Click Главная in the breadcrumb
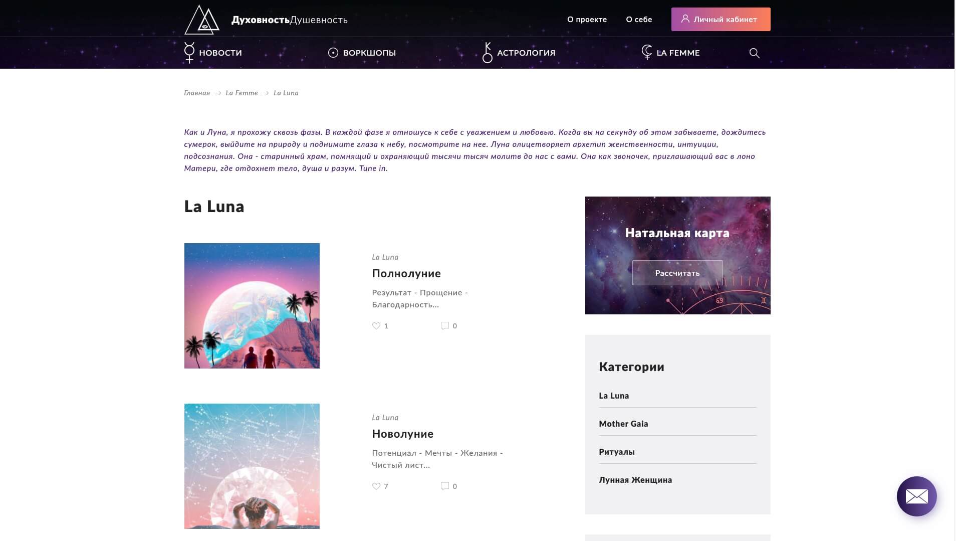 click(197, 93)
